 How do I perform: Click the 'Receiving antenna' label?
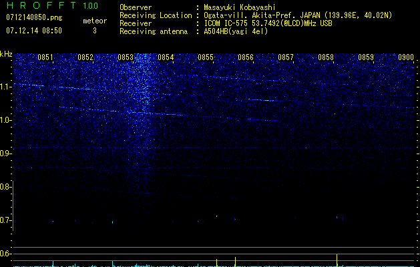[154, 31]
